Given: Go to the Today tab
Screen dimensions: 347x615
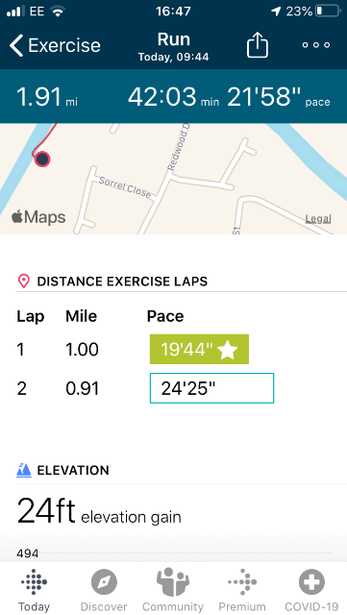Looking at the screenshot, I should 35,590.
